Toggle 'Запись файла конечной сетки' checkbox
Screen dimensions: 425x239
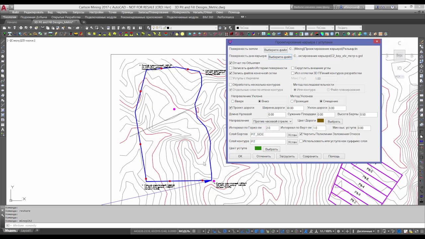pyautogui.click(x=231, y=73)
